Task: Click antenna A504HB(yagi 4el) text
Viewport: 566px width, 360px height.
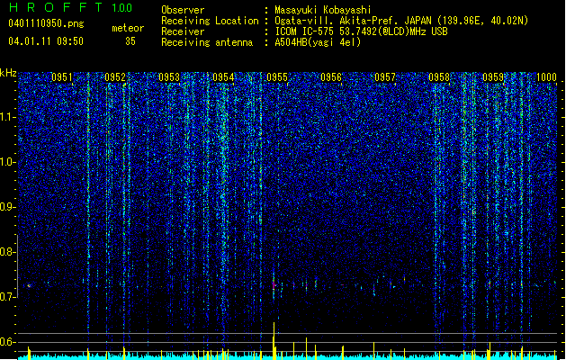Action: click(318, 42)
